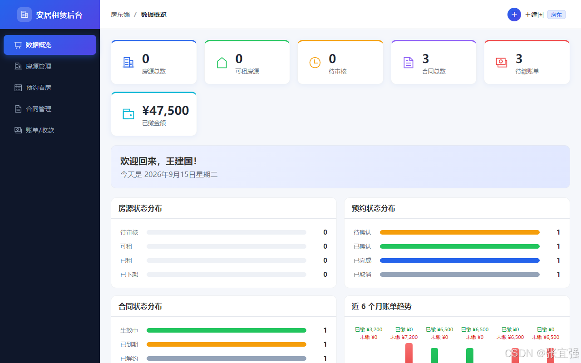The width and height of the screenshot is (581, 363).
Task: Click the cyan wallet icon on 已缴金额 card
Action: pyautogui.click(x=128, y=114)
